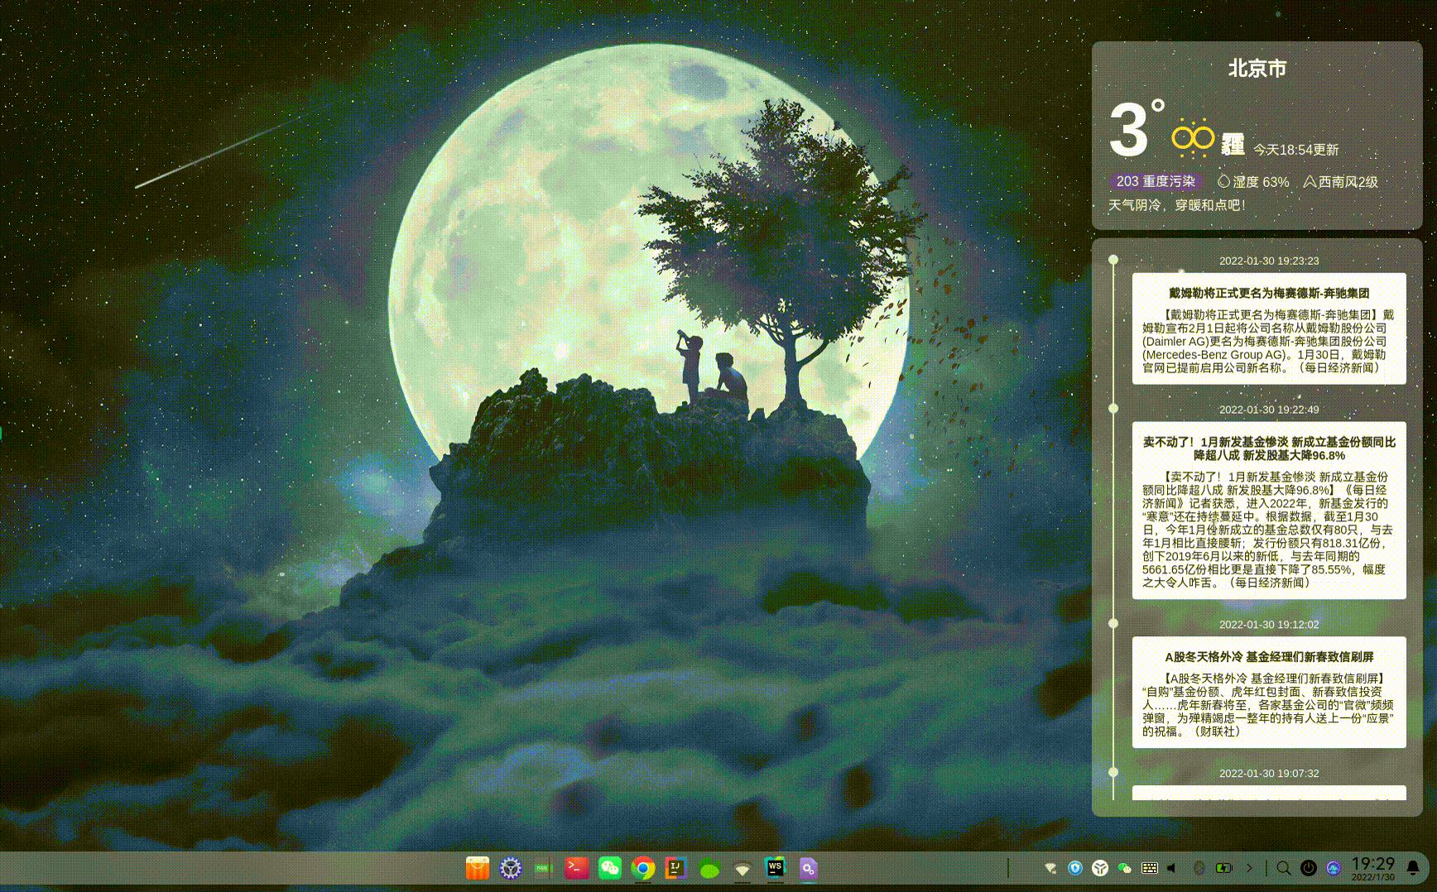
Task: Toggle the Bluetooth tray icon
Action: click(x=1198, y=868)
